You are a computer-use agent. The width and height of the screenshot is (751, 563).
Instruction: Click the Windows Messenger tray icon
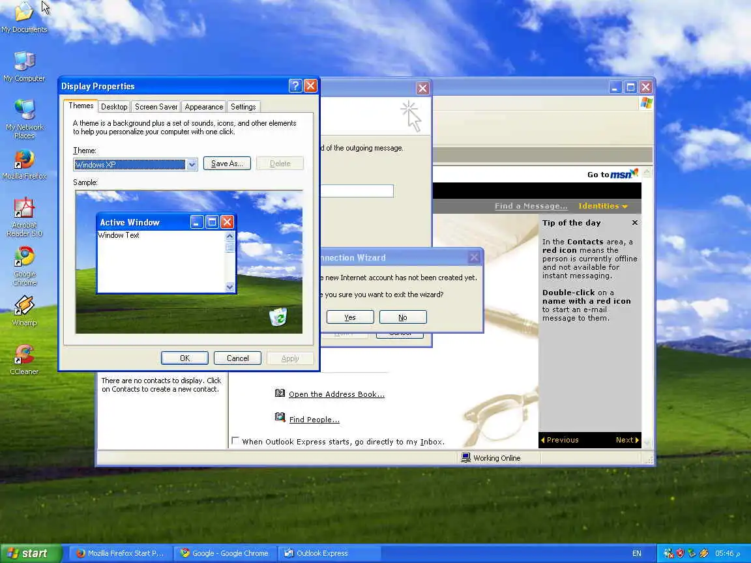point(668,553)
